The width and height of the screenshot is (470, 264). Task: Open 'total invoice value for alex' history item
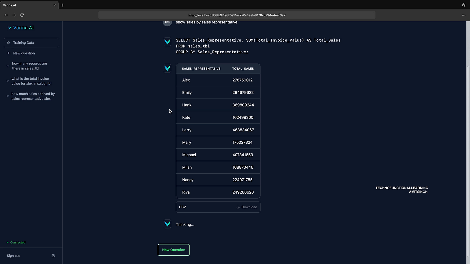point(31,81)
